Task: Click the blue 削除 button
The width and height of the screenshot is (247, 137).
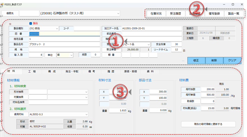Action: click(x=214, y=60)
